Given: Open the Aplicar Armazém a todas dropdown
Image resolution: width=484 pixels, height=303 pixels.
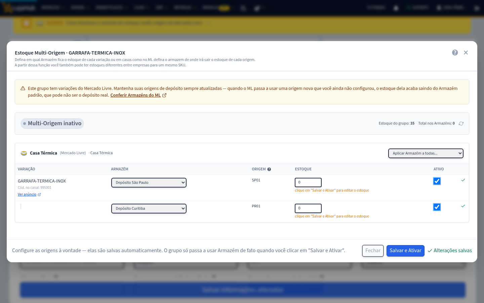Looking at the screenshot, I should tap(426, 153).
